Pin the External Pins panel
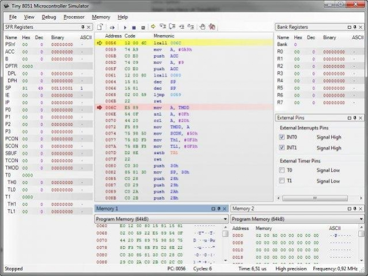The image size is (368, 276). pyautogui.click(x=355, y=118)
